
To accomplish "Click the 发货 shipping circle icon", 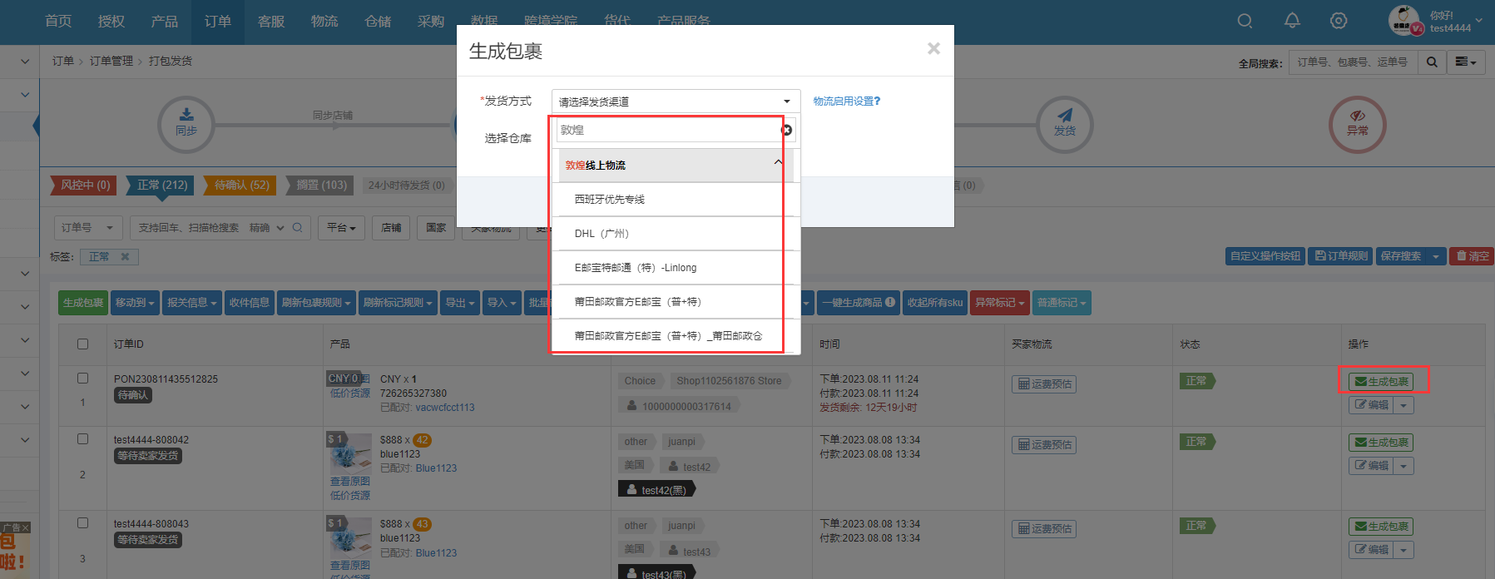I will [1065, 124].
